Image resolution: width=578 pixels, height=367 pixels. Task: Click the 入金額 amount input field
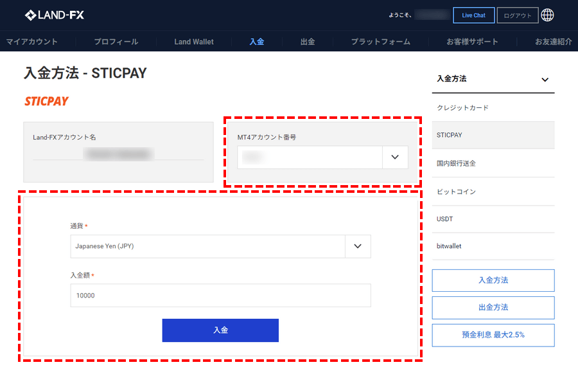coord(220,295)
